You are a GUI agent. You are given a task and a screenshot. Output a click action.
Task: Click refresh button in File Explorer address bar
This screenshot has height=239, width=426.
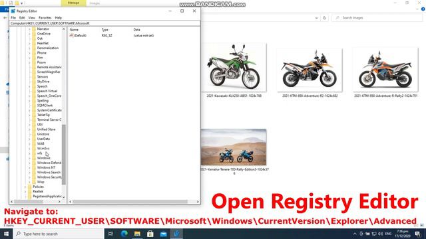click(x=324, y=18)
